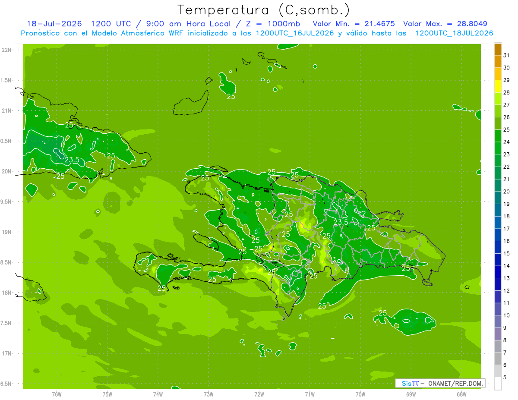Click the gray 6–7 colorbar swatch
Screen dimensions: 518x400
[x=498, y=359]
